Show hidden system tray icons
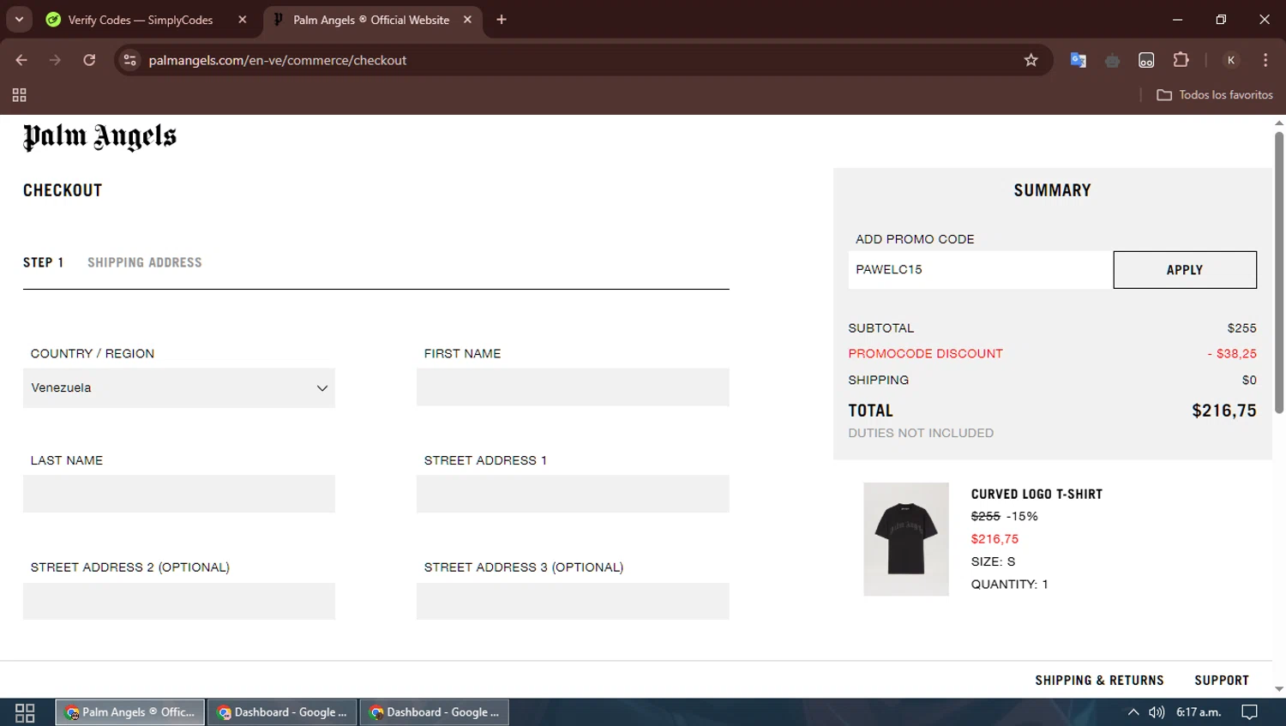 coord(1133,712)
